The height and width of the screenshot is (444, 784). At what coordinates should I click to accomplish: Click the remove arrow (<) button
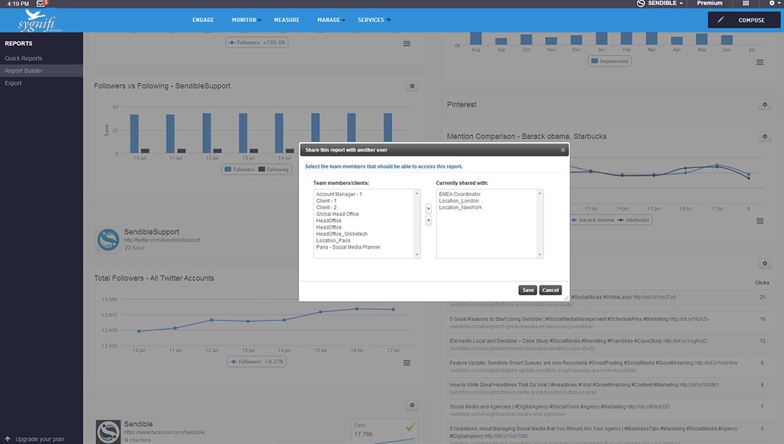coord(429,221)
